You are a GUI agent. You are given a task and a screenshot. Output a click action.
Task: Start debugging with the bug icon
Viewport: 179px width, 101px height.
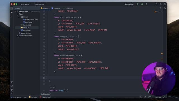pos(142,4)
